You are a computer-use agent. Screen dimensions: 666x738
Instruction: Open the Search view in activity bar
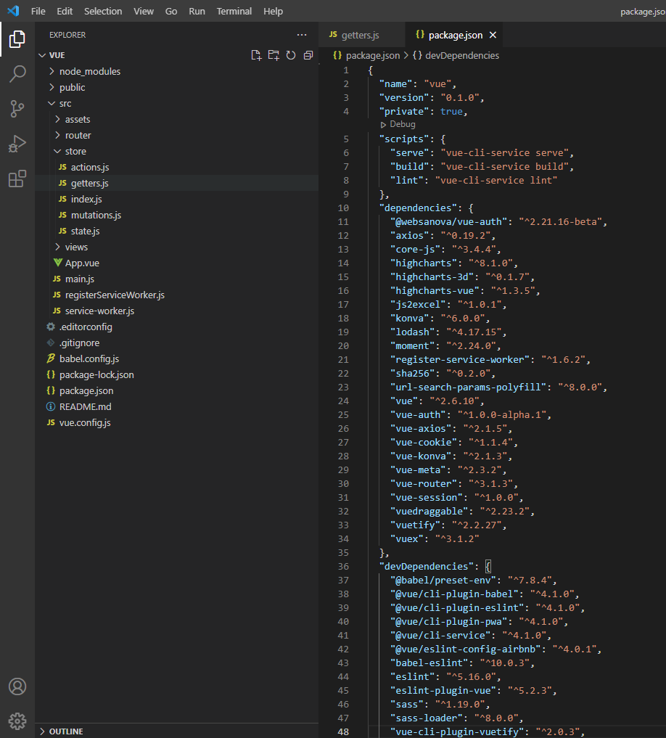pyautogui.click(x=17, y=74)
